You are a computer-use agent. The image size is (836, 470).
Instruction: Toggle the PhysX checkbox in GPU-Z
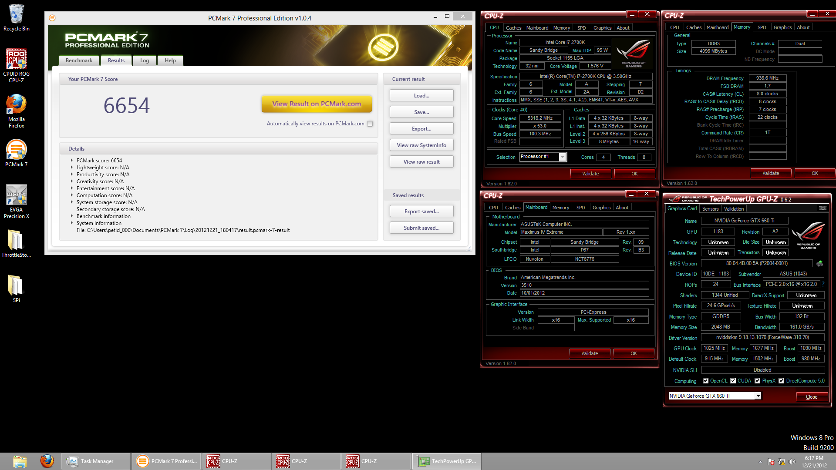click(x=758, y=381)
